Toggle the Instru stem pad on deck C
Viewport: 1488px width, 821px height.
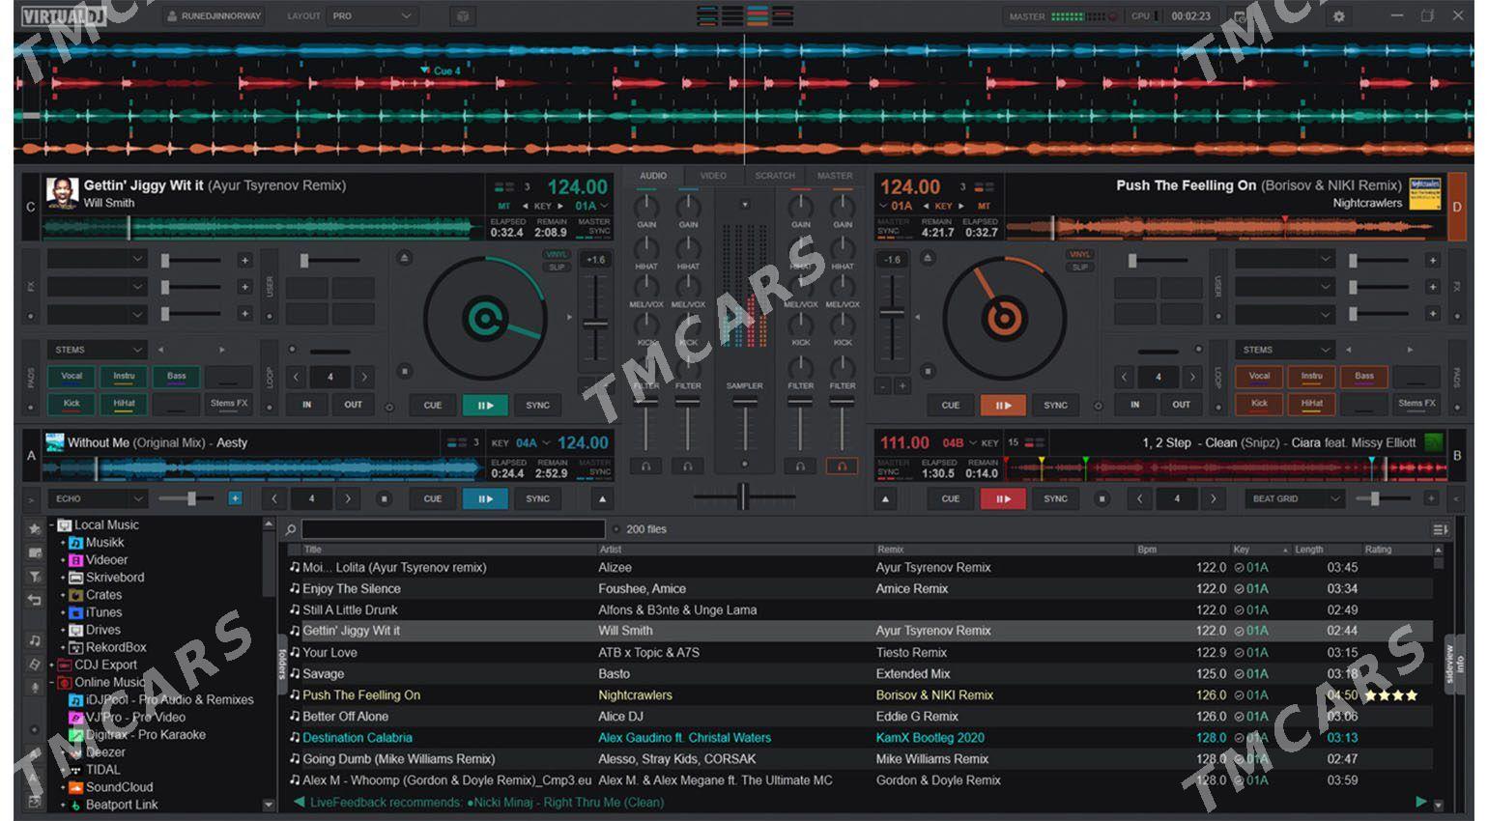pyautogui.click(x=124, y=377)
